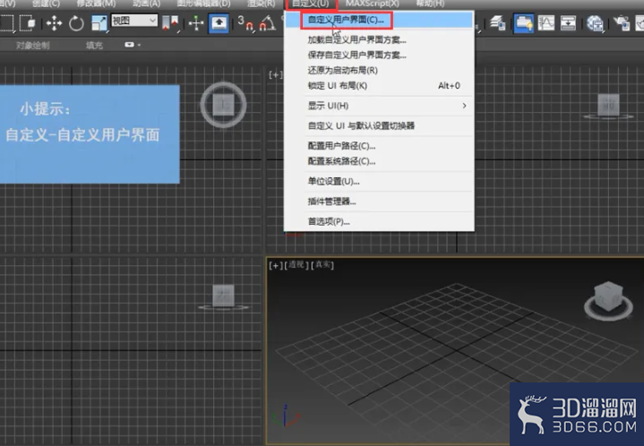Open the 帮助(H) menu
Viewport: 644px width, 446px height.
[x=430, y=4]
